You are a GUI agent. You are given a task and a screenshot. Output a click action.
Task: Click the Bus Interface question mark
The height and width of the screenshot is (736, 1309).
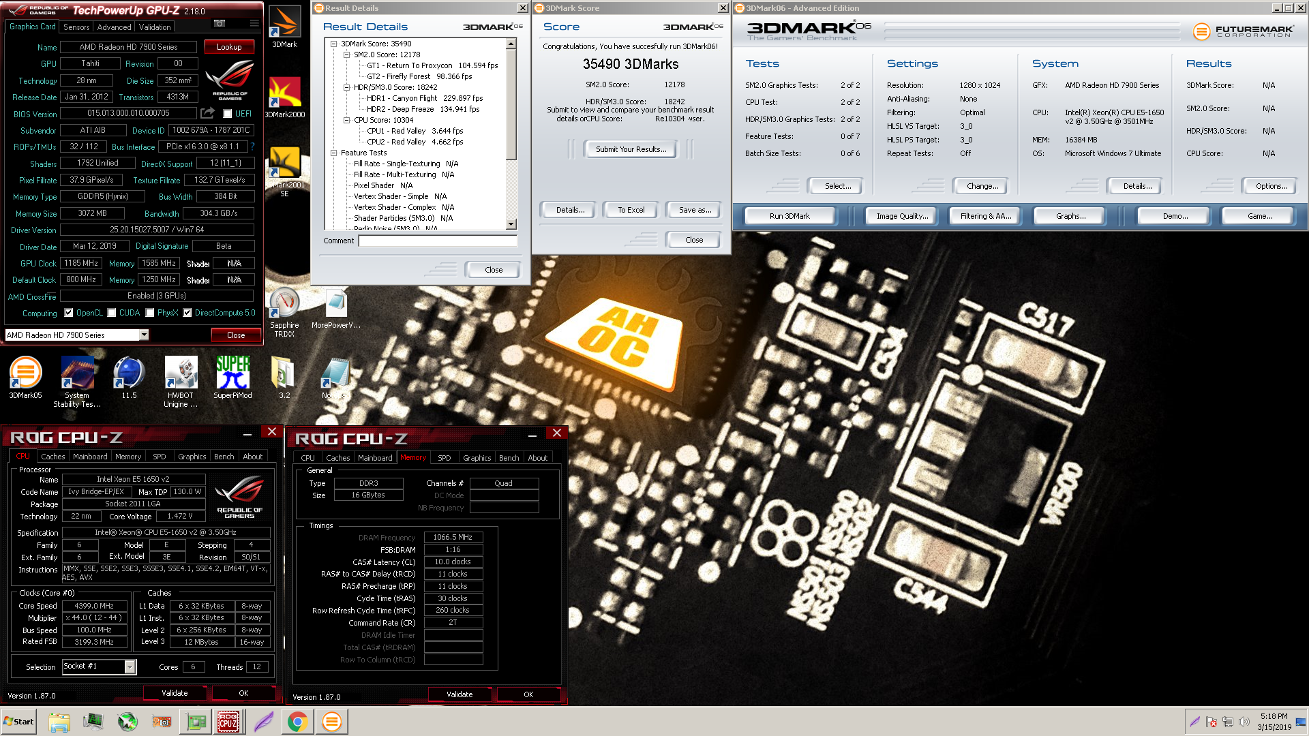pos(252,147)
